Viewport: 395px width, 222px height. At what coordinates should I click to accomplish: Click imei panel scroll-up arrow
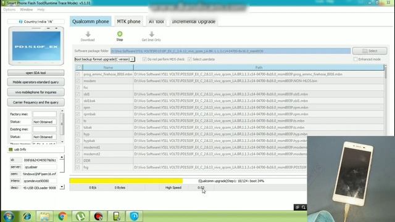pyautogui.click(x=62, y=111)
